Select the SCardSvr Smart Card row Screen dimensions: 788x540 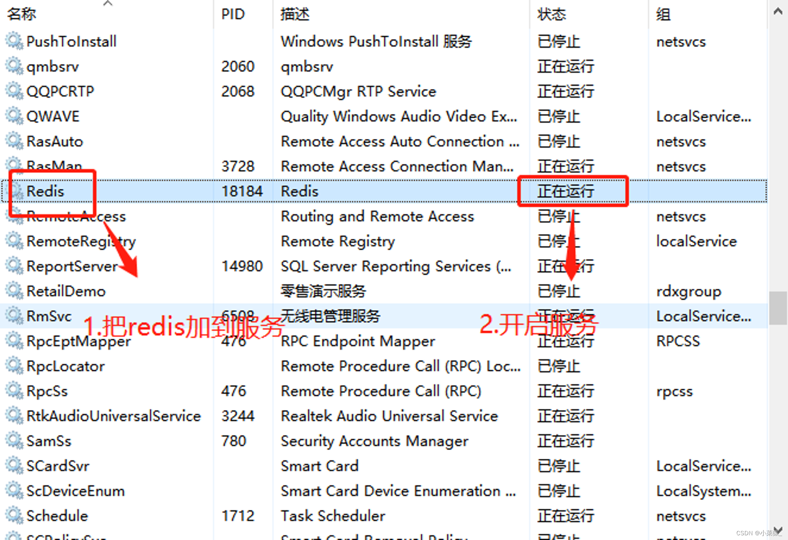pos(58,466)
